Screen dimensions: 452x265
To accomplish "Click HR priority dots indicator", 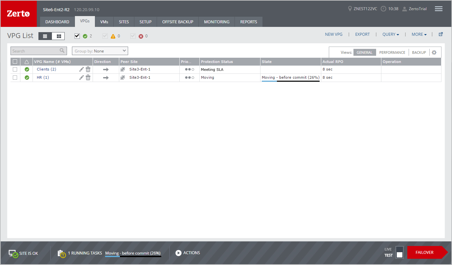I will tap(190, 78).
